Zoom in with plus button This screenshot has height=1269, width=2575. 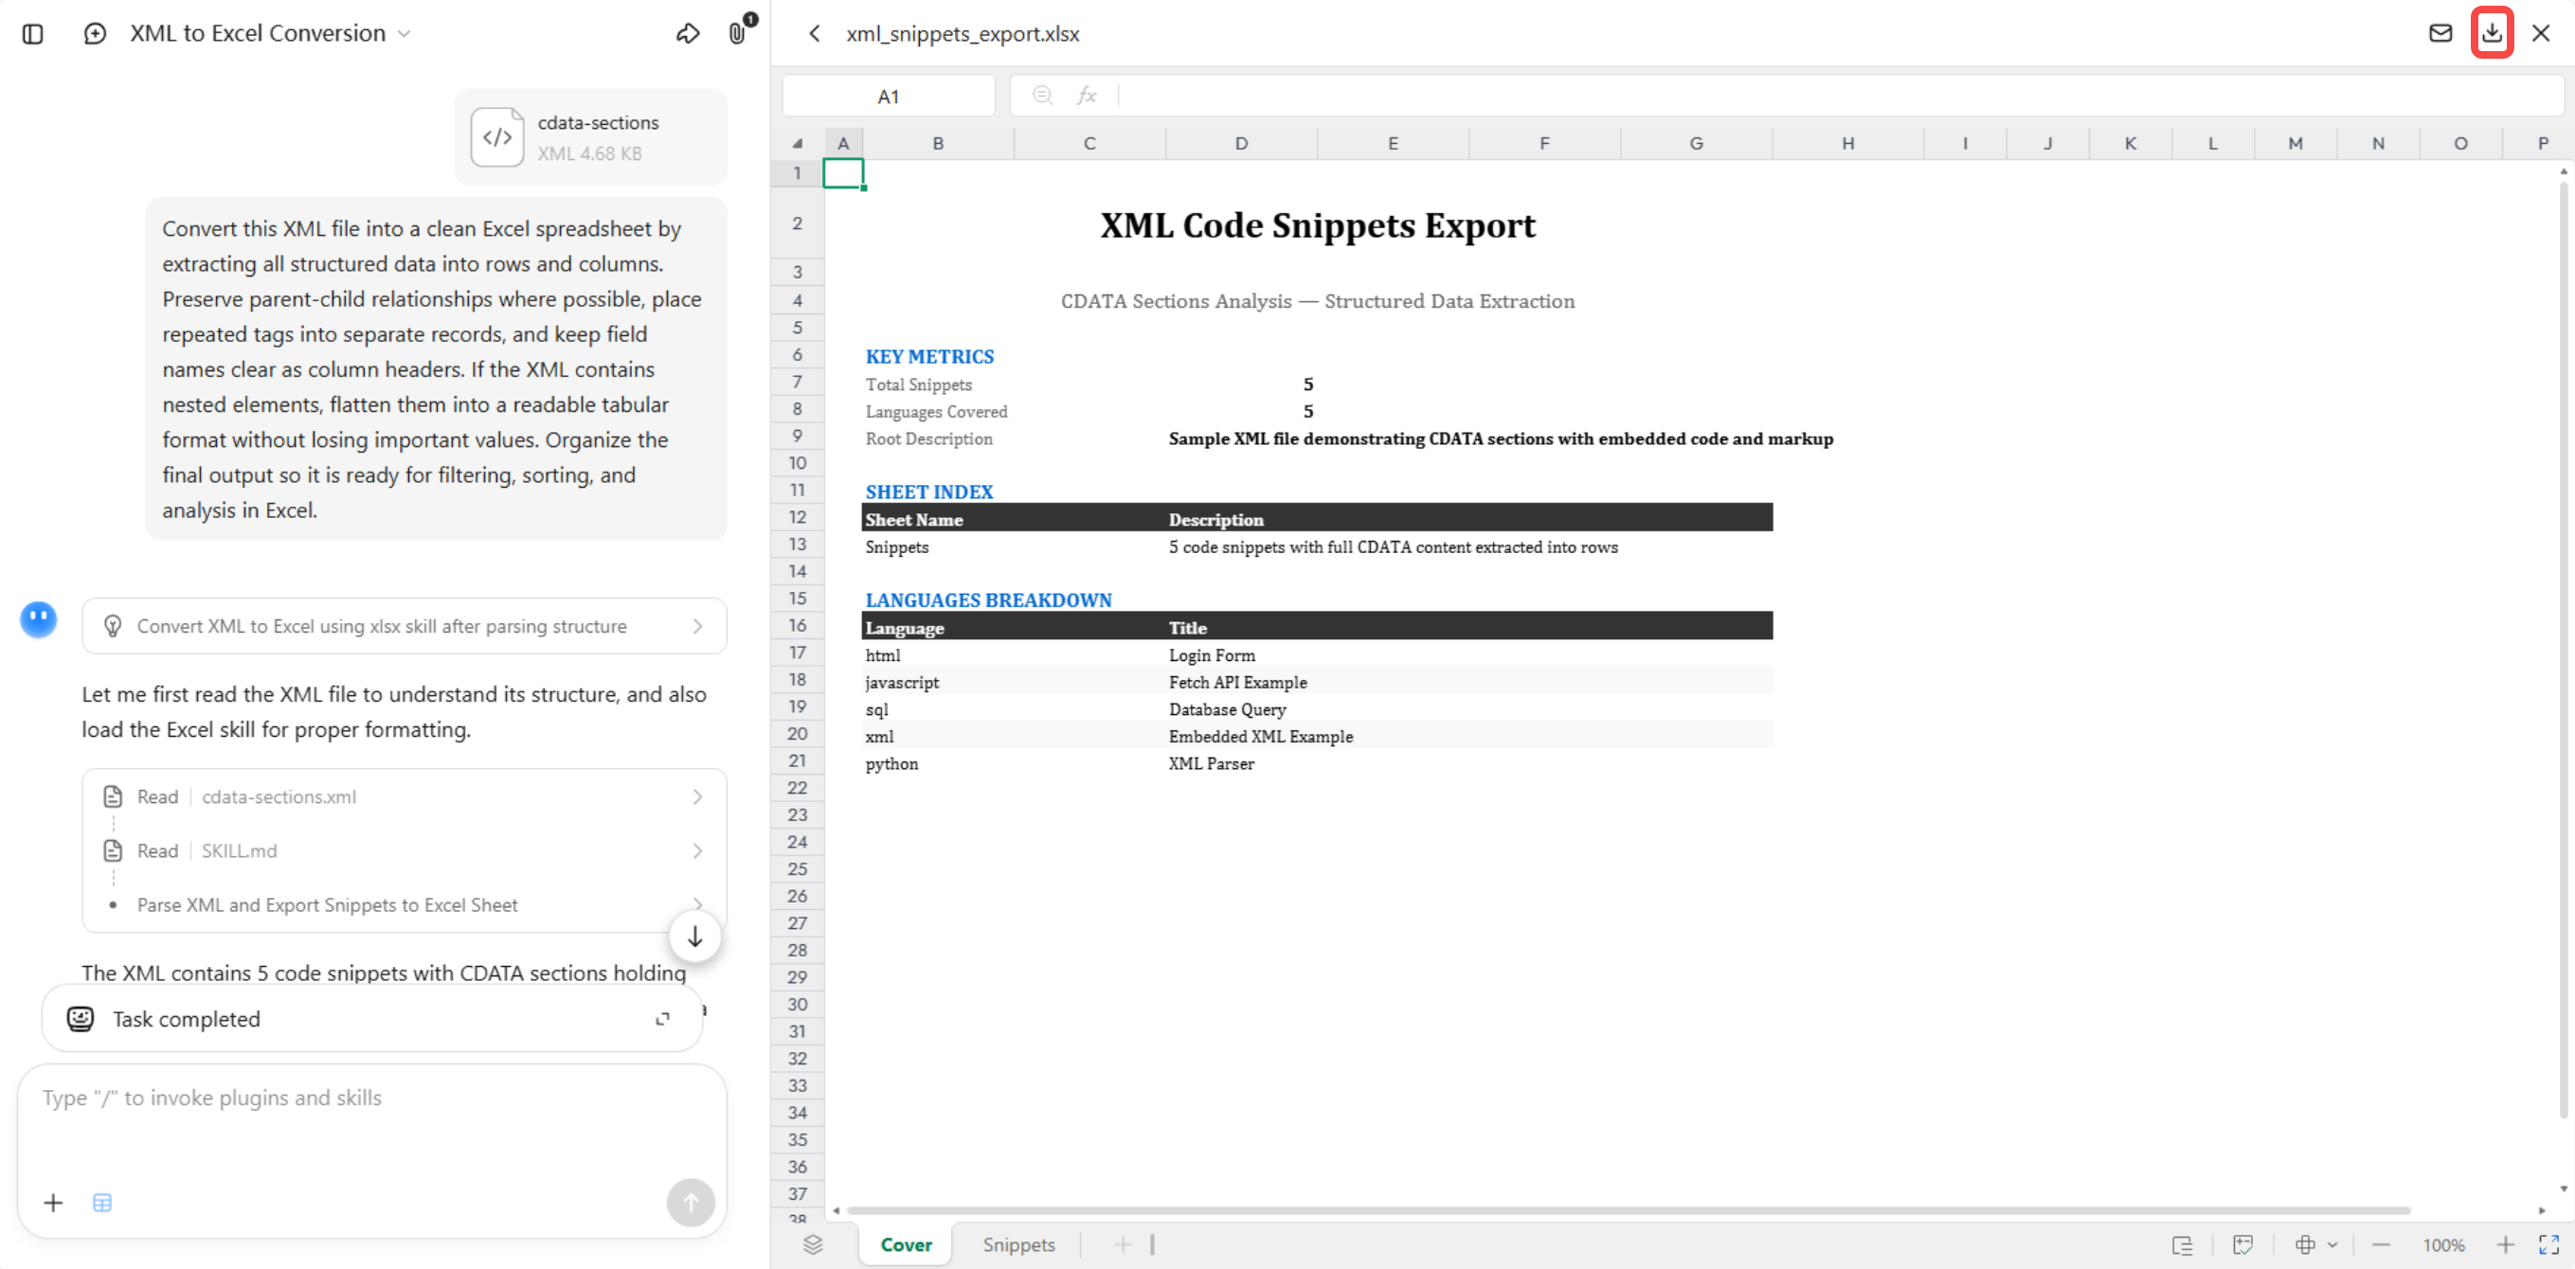pyautogui.click(x=2505, y=1245)
